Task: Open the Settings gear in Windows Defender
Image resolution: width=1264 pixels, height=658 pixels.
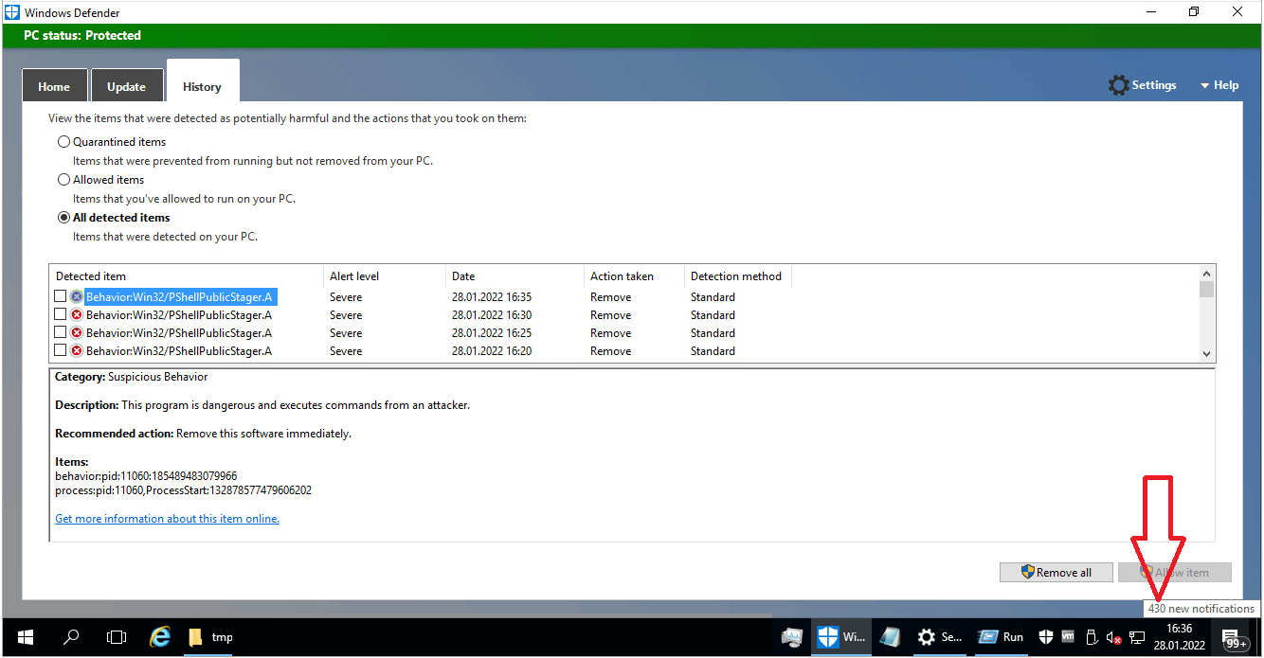Action: click(1142, 85)
